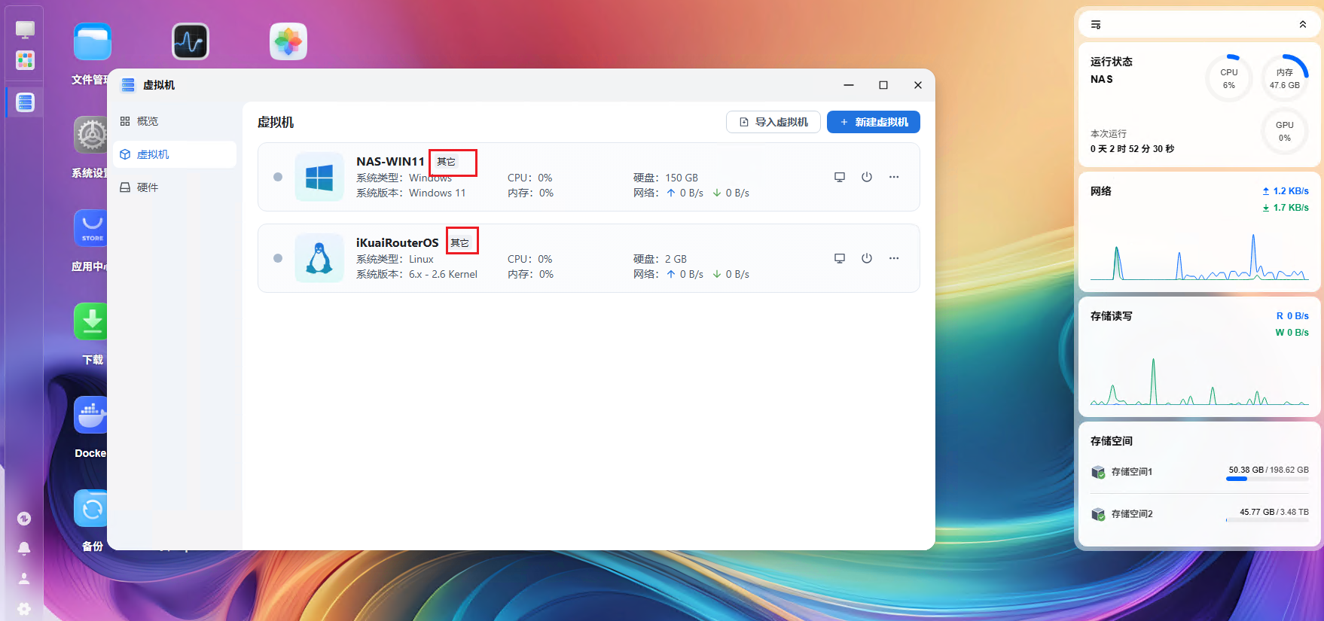Open the 备份 backup app icon
The width and height of the screenshot is (1324, 621).
[91, 508]
